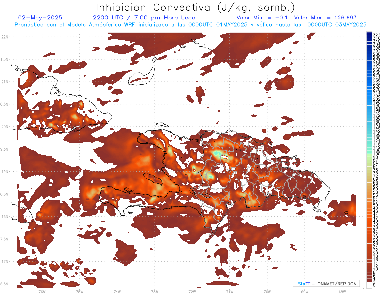
Task: Click the 75W longitude label
Action: click(x=79, y=292)
